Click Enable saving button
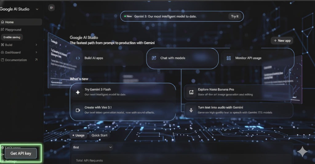 pyautogui.click(x=12, y=37)
